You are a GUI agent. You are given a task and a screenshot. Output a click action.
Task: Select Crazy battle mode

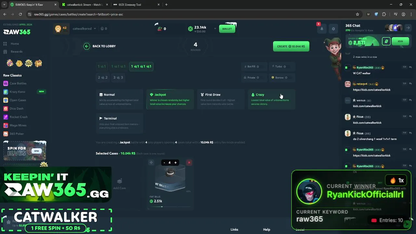[x=271, y=99]
